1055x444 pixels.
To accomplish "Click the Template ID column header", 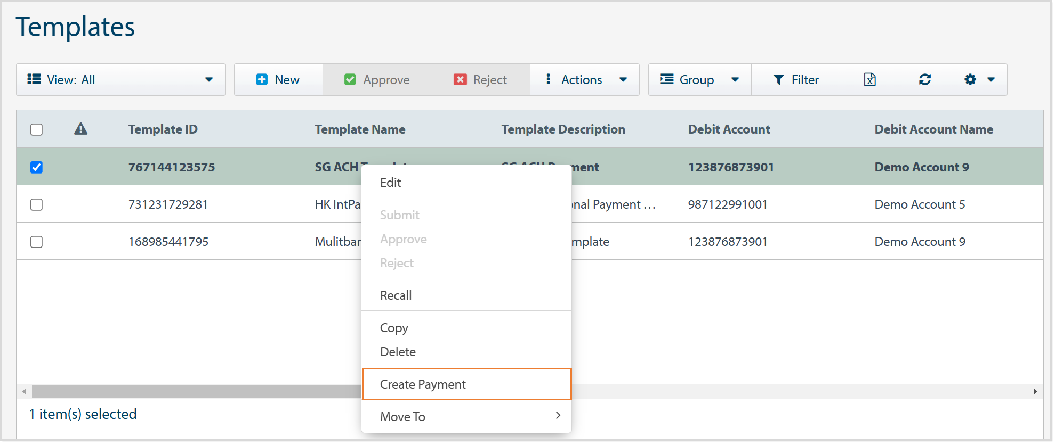I will [163, 129].
